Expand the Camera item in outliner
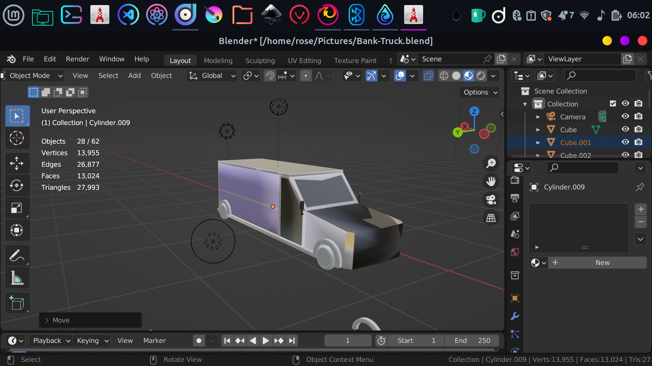The width and height of the screenshot is (652, 366). [x=538, y=117]
